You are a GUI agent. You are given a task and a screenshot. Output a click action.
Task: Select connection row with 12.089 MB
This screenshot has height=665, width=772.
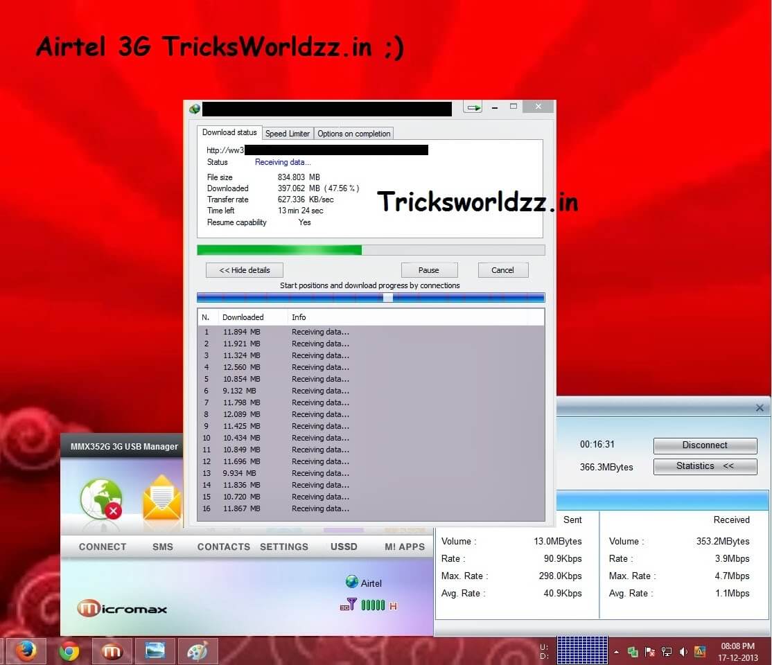pyautogui.click(x=371, y=414)
